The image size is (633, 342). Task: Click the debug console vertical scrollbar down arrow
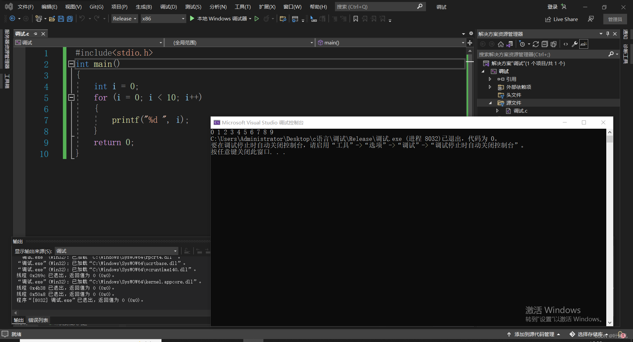point(610,323)
